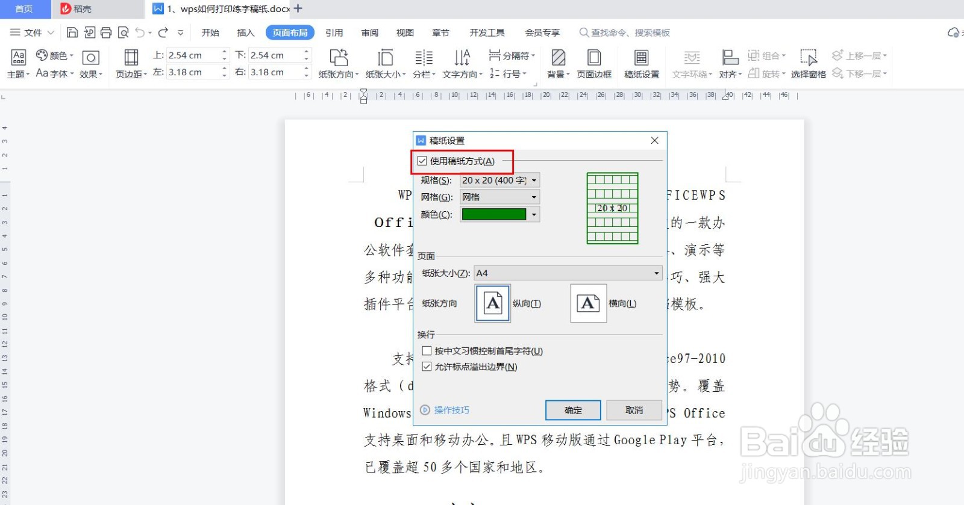The width and height of the screenshot is (964, 505).
Task: Click the 确定 button in dialog
Action: click(573, 410)
